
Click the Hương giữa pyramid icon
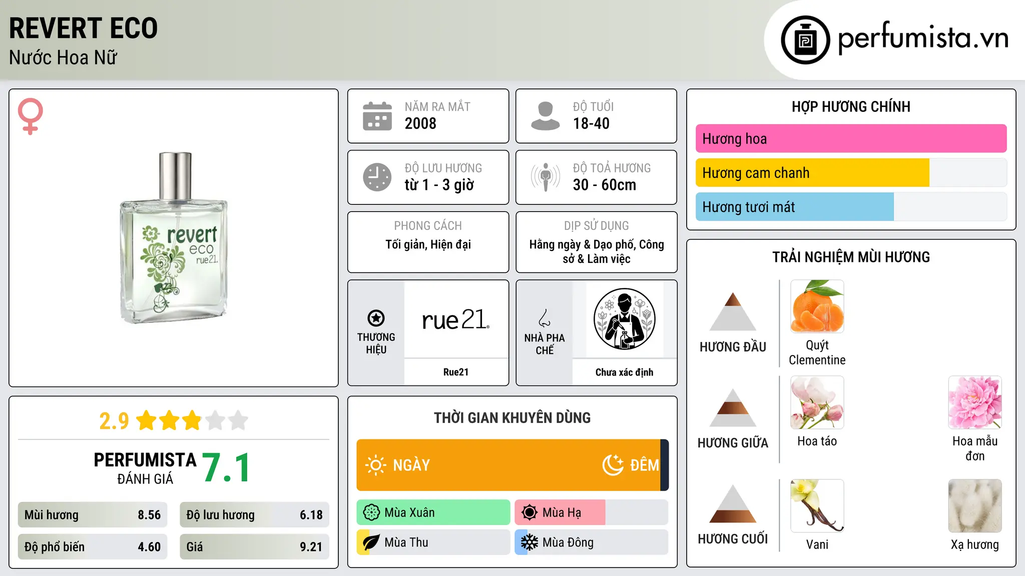tap(733, 407)
